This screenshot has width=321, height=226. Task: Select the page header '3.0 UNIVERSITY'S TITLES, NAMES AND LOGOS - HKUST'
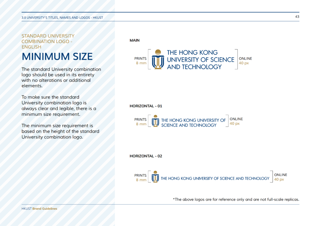(x=62, y=17)
